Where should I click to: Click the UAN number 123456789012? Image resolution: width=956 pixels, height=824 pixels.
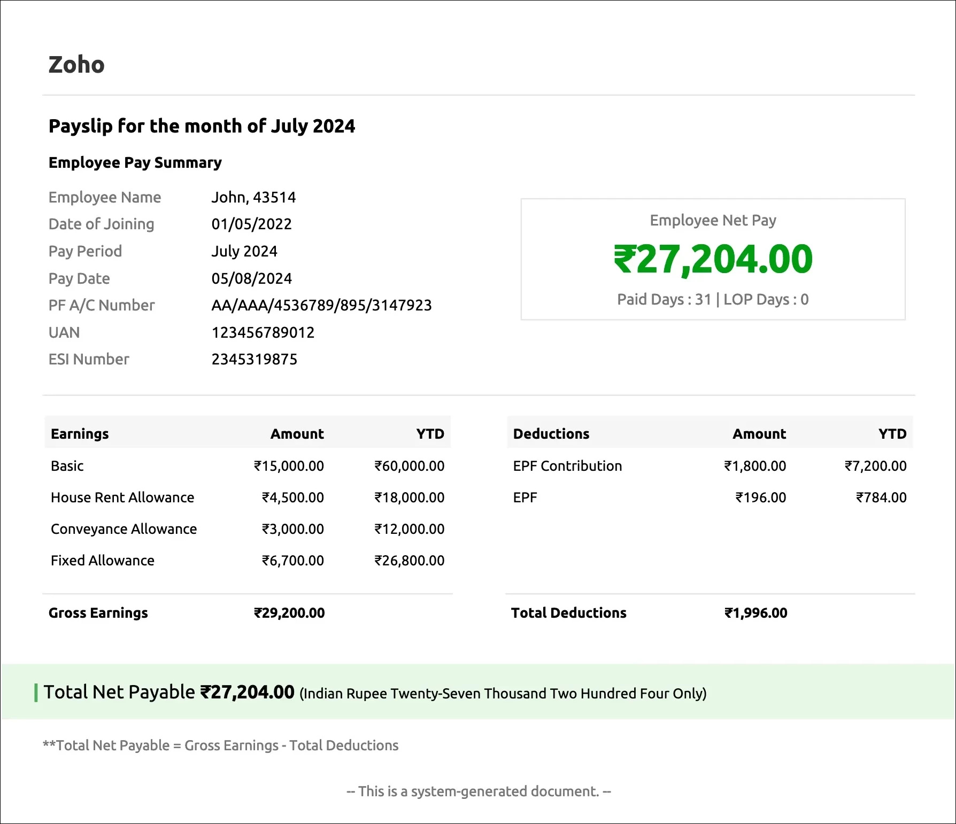pos(263,332)
